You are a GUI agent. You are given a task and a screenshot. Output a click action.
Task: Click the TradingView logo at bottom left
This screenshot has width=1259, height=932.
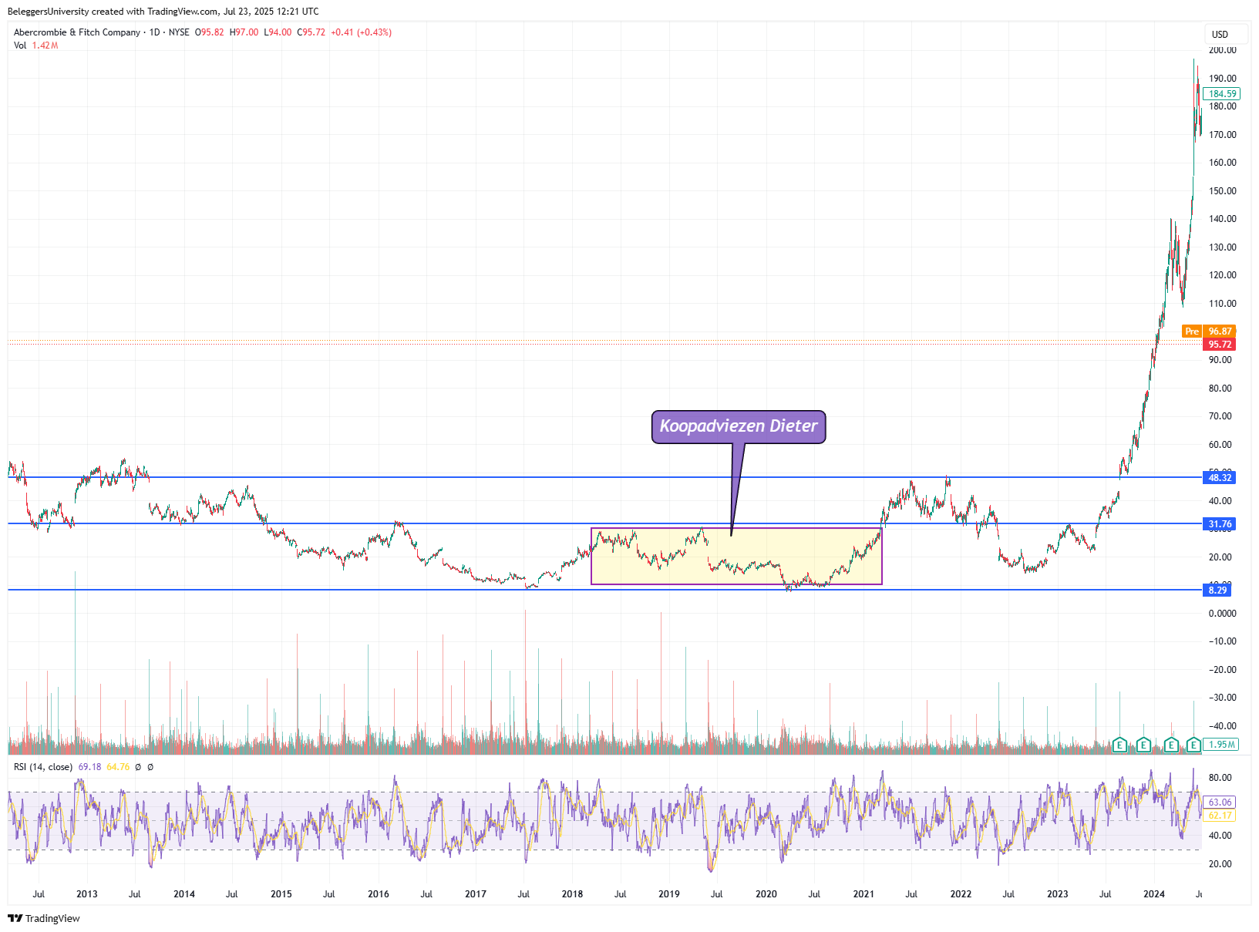pyautogui.click(x=44, y=918)
